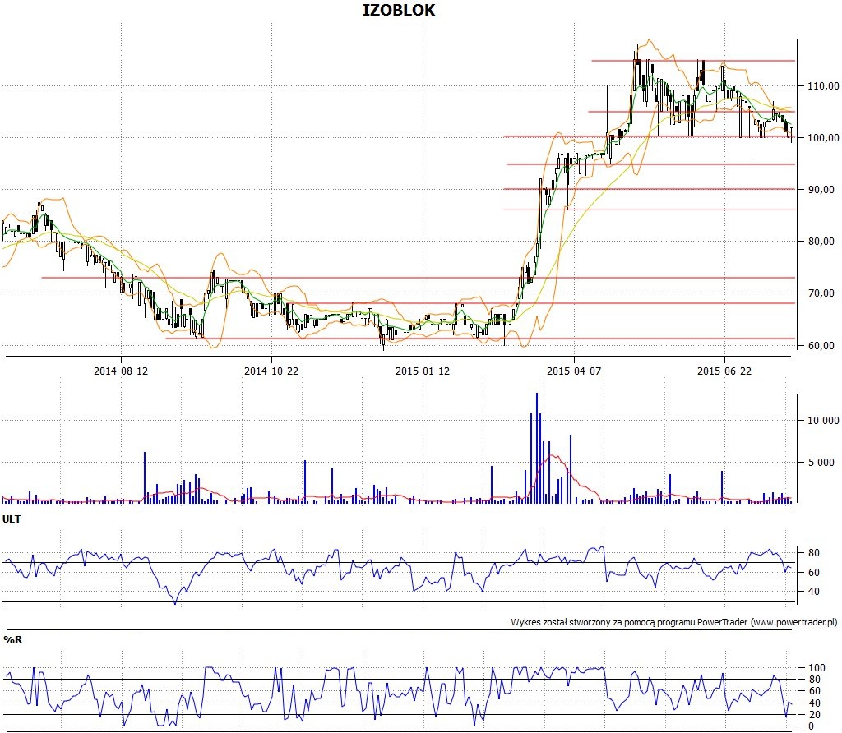Click the ULT panel 60 axis value

coord(813,573)
